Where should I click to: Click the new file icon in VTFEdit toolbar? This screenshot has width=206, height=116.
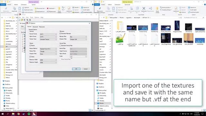pyautogui.click(x=19, y=20)
